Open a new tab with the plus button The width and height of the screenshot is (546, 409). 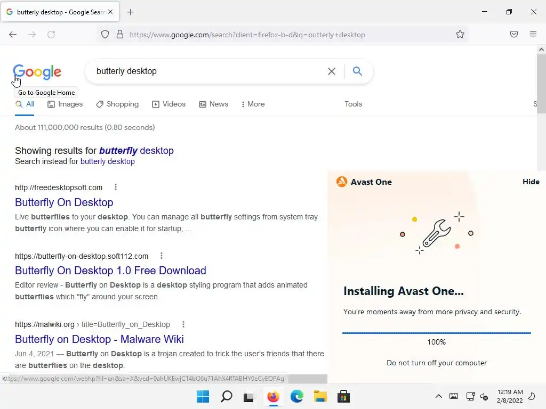coord(131,12)
